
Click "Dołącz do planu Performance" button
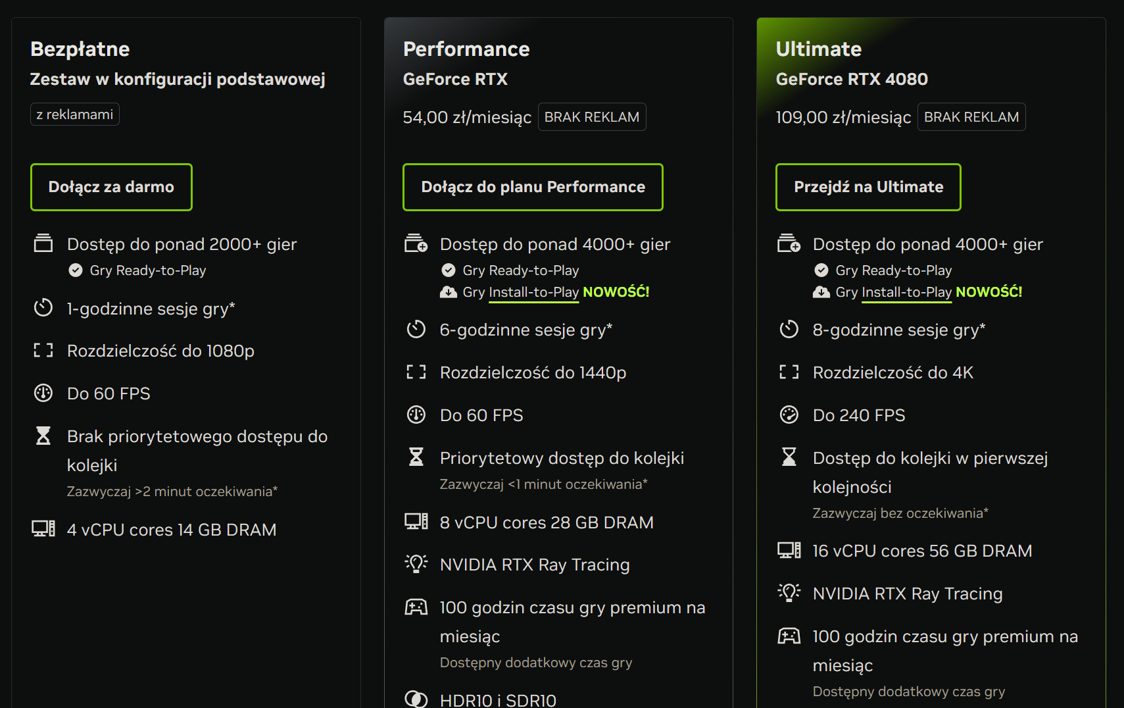(x=533, y=188)
